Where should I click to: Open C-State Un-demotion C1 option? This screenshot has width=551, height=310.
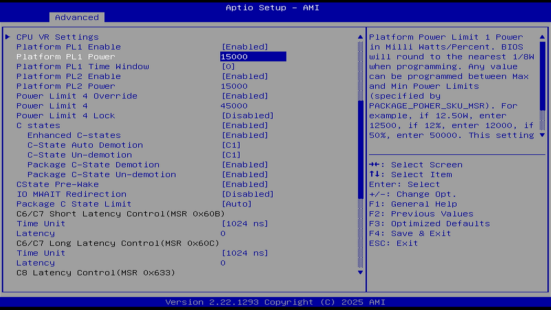coord(231,155)
